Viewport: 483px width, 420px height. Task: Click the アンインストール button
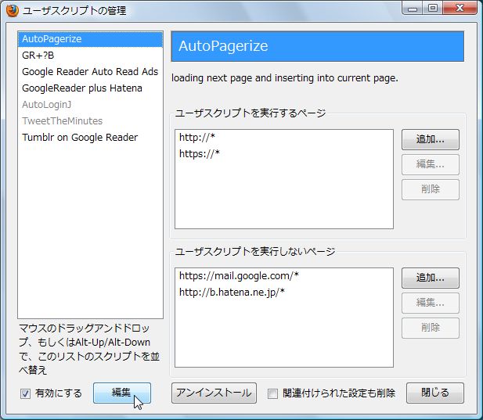click(x=214, y=393)
